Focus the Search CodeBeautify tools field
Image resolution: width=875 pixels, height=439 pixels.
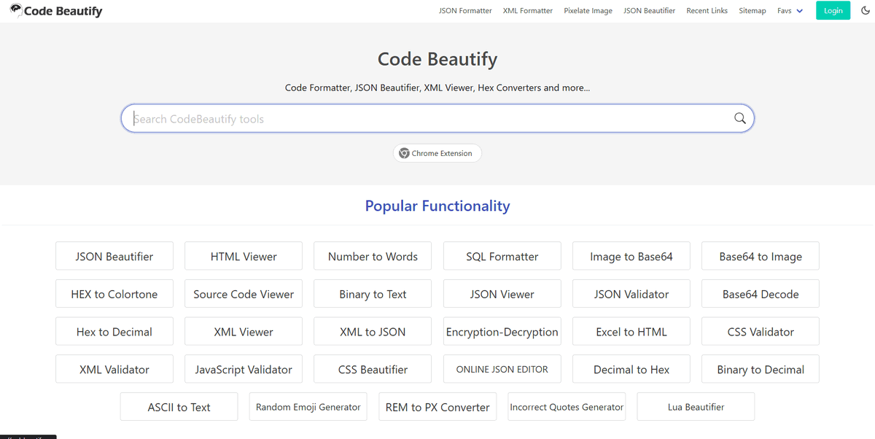point(437,118)
